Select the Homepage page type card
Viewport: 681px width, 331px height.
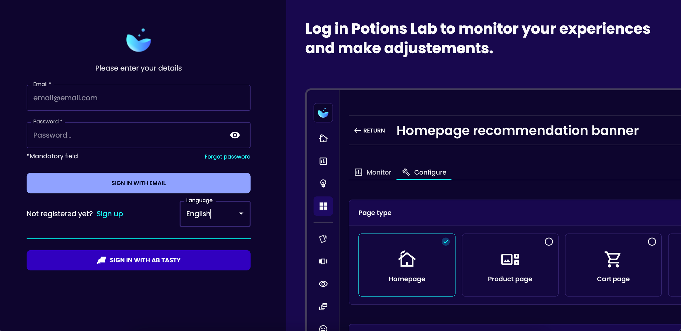[407, 265]
